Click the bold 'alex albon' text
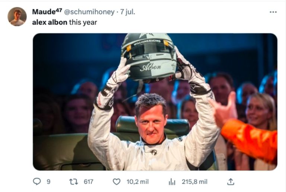This screenshot has width=286, height=192. tap(50, 22)
